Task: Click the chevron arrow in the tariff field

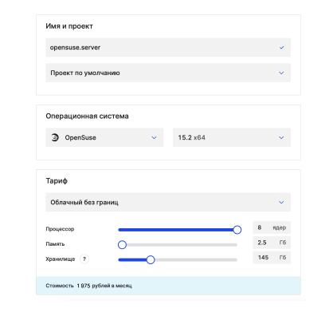Action: [x=281, y=202]
